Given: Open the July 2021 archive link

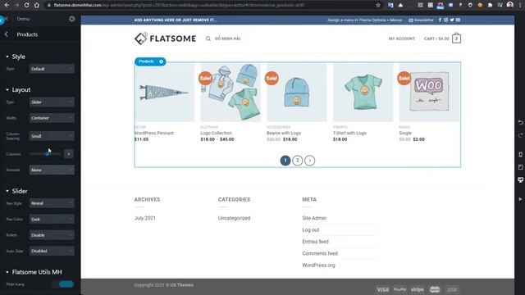Looking at the screenshot, I should tap(145, 218).
